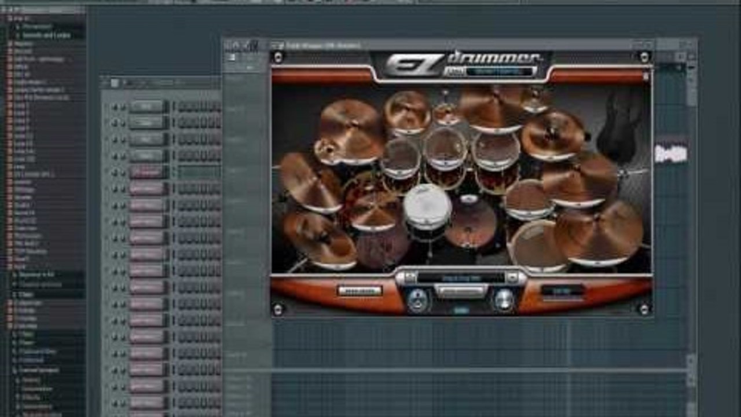Click the left arrow beside EZdrummer's bottom display
The height and width of the screenshot is (417, 741).
(x=409, y=277)
